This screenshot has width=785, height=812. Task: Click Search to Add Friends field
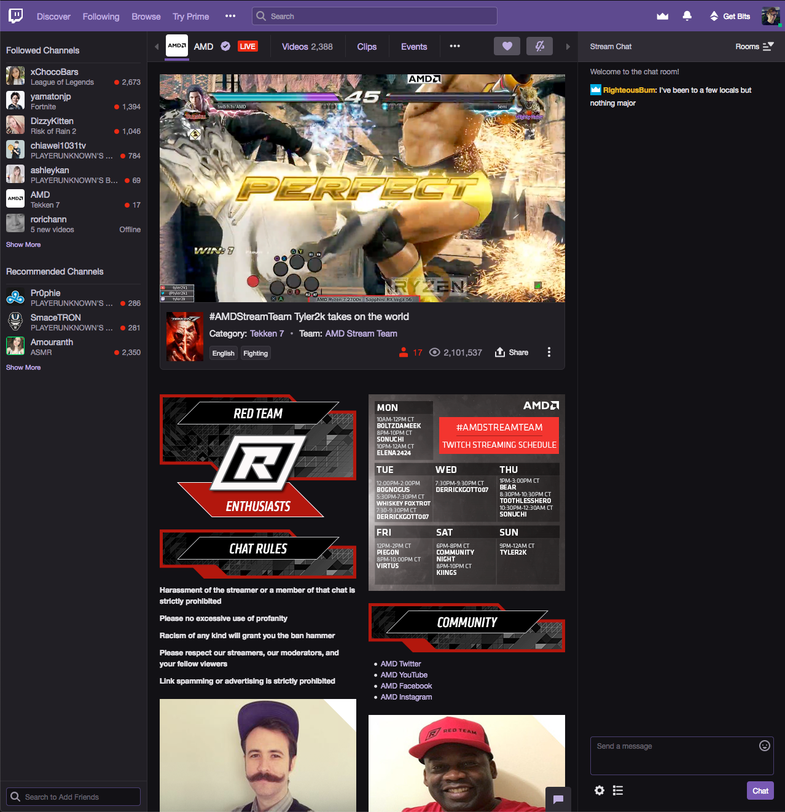[x=73, y=797]
